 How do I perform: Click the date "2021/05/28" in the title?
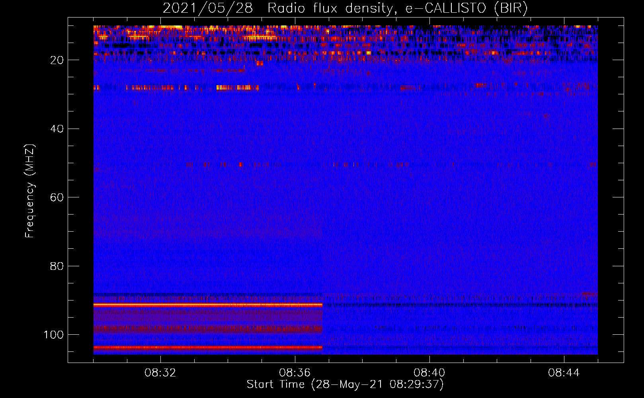coord(207,8)
